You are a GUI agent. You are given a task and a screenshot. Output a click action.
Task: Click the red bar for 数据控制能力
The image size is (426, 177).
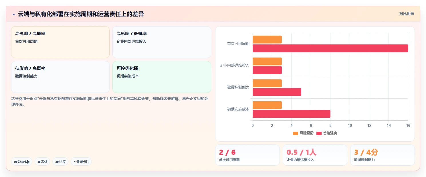coord(277,92)
